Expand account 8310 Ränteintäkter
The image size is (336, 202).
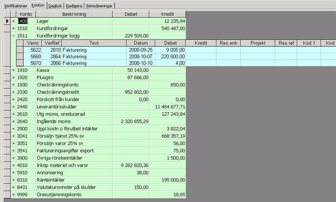click(x=13, y=180)
